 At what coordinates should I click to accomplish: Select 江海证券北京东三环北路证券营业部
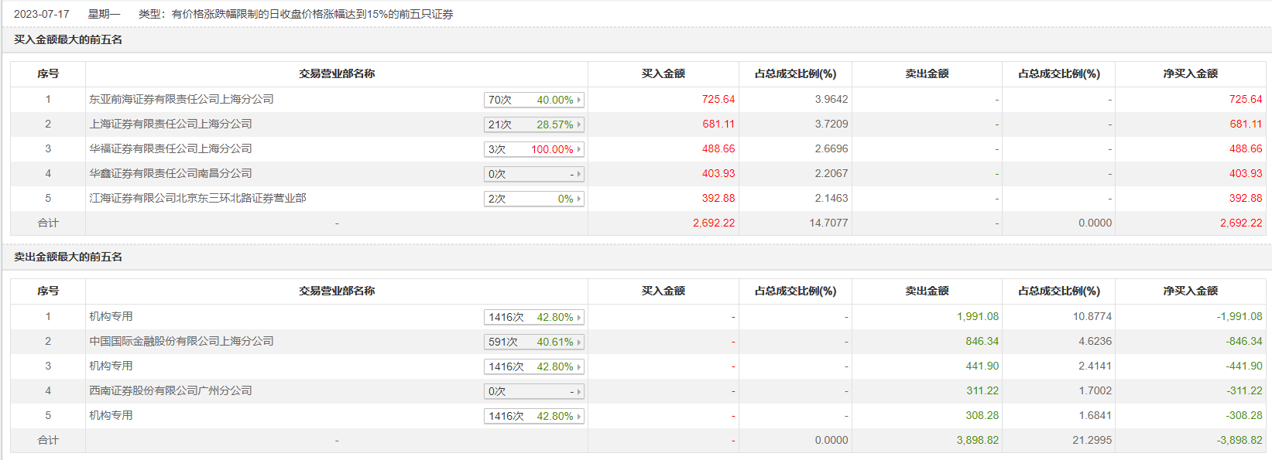197,198
